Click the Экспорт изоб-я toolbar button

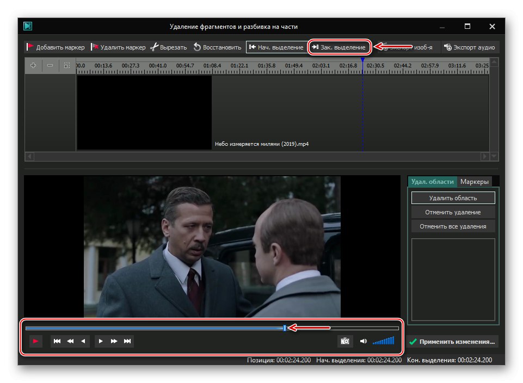click(408, 47)
